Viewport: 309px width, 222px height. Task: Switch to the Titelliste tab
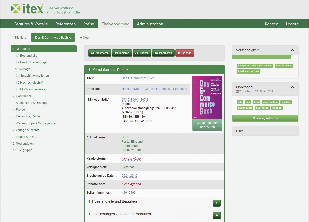click(20, 38)
